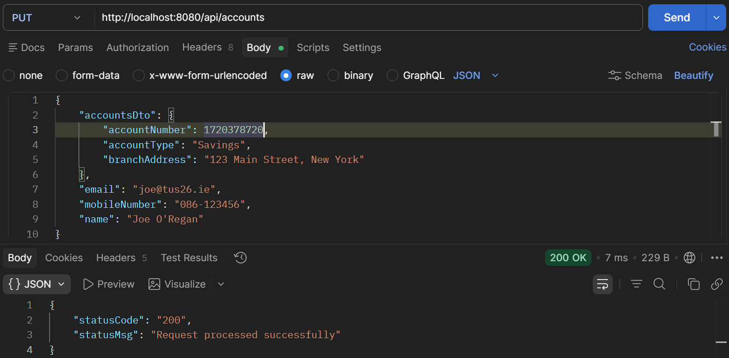This screenshot has height=358, width=729.
Task: Open network info globe icon
Action: click(690, 258)
